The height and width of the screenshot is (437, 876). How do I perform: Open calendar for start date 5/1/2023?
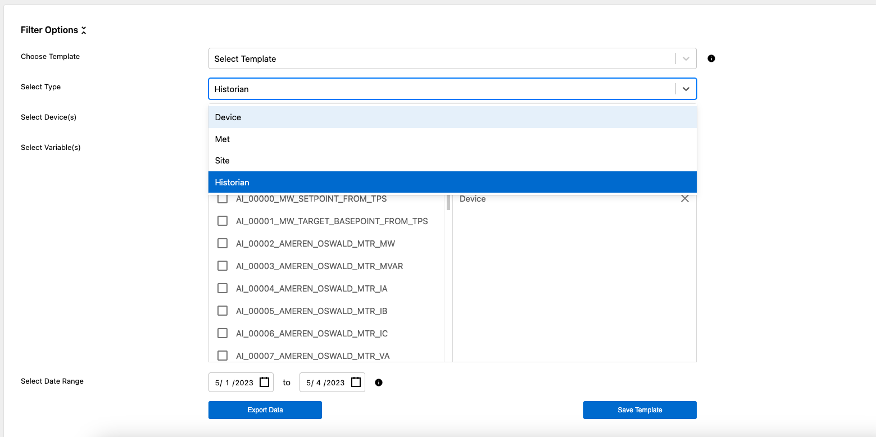265,382
